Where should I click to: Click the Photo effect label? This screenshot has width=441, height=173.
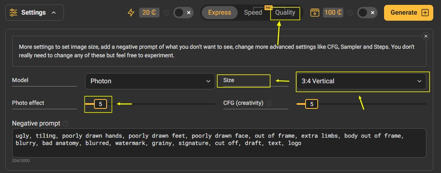coord(28,103)
